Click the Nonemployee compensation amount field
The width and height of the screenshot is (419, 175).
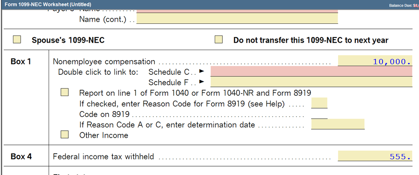click(375, 61)
